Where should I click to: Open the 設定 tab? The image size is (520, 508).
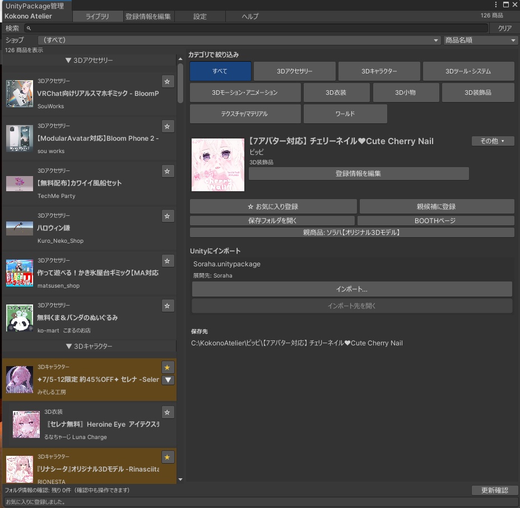coord(200,16)
